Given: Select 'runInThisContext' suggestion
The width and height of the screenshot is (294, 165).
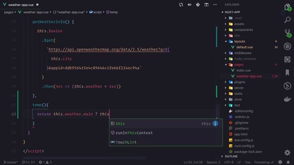Looking at the screenshot, I should coord(166,133).
